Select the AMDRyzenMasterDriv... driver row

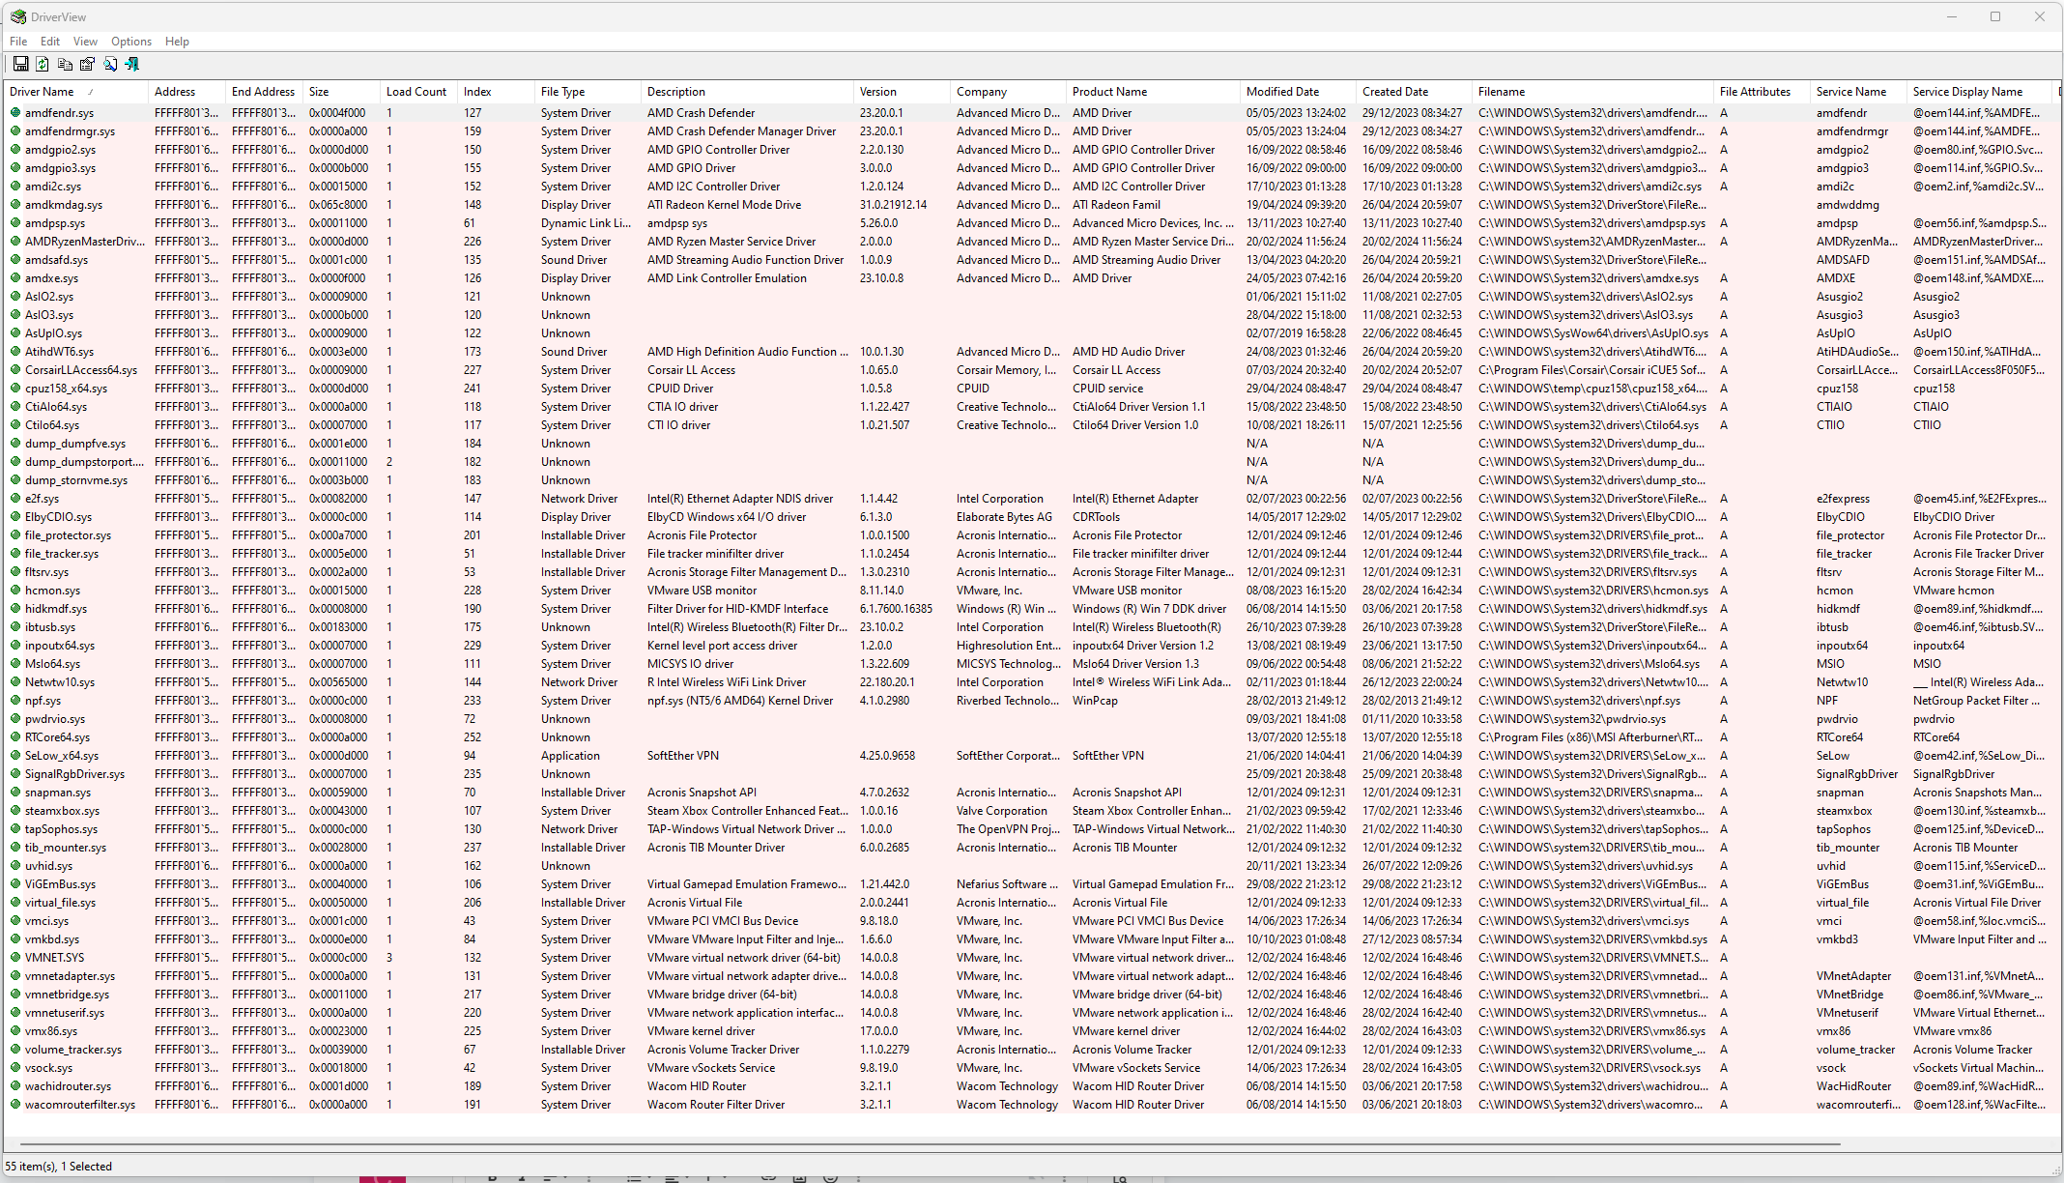(x=1030, y=241)
